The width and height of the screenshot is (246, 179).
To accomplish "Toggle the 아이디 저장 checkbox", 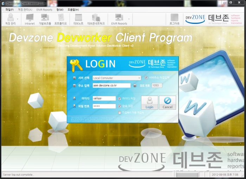I will pyautogui.click(x=119, y=98).
